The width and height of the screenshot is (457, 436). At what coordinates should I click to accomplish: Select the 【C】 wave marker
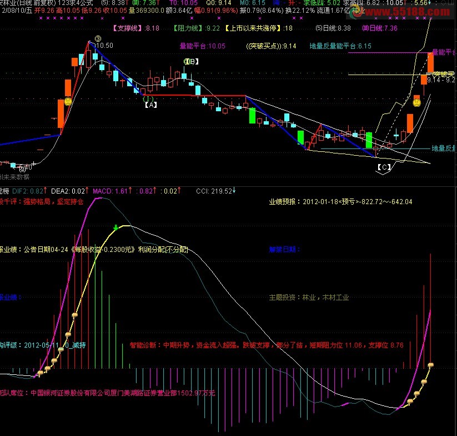(x=384, y=167)
